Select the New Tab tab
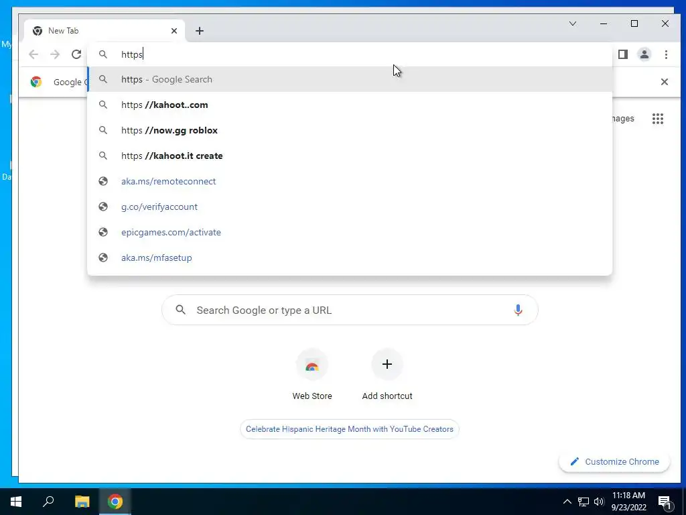Image resolution: width=686 pixels, height=515 pixels. 104,31
